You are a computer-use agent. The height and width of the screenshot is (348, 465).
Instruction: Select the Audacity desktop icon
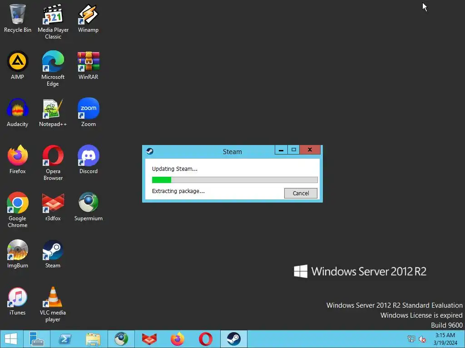(18, 112)
